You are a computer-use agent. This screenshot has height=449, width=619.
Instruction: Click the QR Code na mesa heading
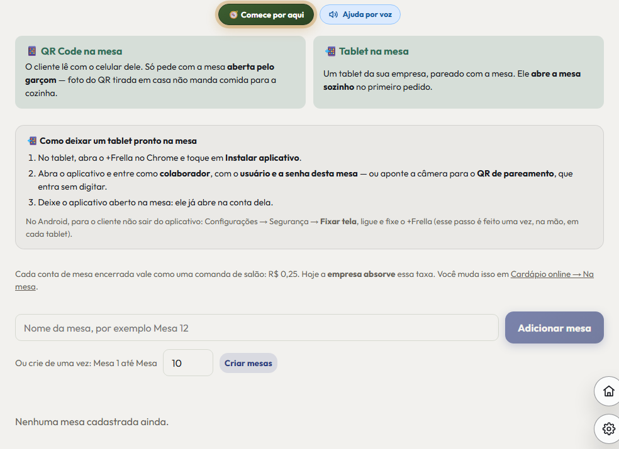point(82,51)
